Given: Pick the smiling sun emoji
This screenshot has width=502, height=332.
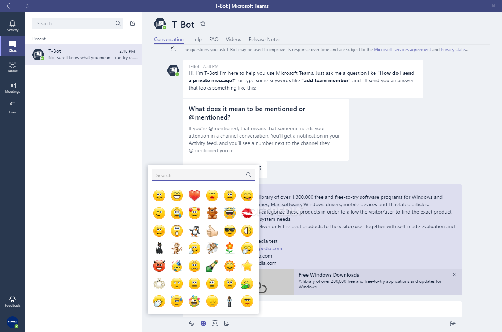Looking at the screenshot, I should coord(230,266).
